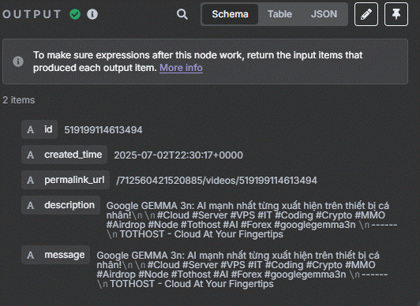Viewport: 420px width, 306px height.
Task: Click the info icon next to OUTPUT
Action: [92, 14]
